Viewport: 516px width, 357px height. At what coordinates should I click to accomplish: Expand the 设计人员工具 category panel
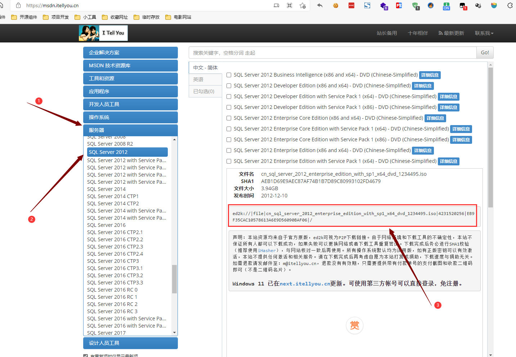[x=130, y=343]
